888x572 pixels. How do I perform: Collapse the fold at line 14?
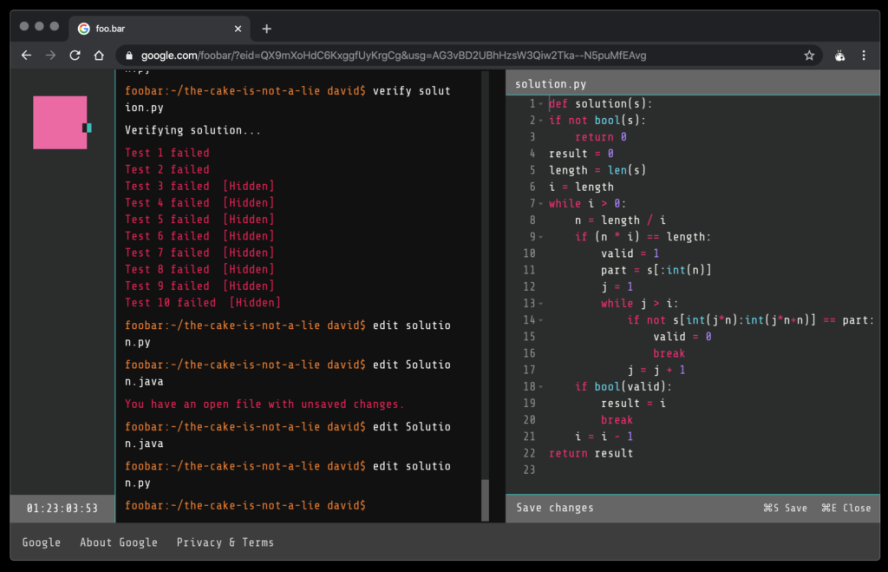tap(541, 320)
